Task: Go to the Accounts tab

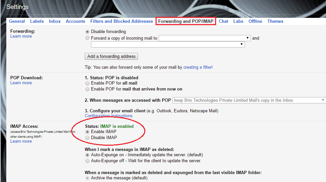Action: point(75,21)
